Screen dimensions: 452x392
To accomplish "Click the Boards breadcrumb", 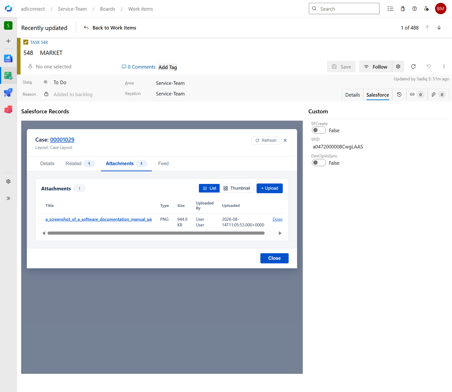I will [107, 9].
